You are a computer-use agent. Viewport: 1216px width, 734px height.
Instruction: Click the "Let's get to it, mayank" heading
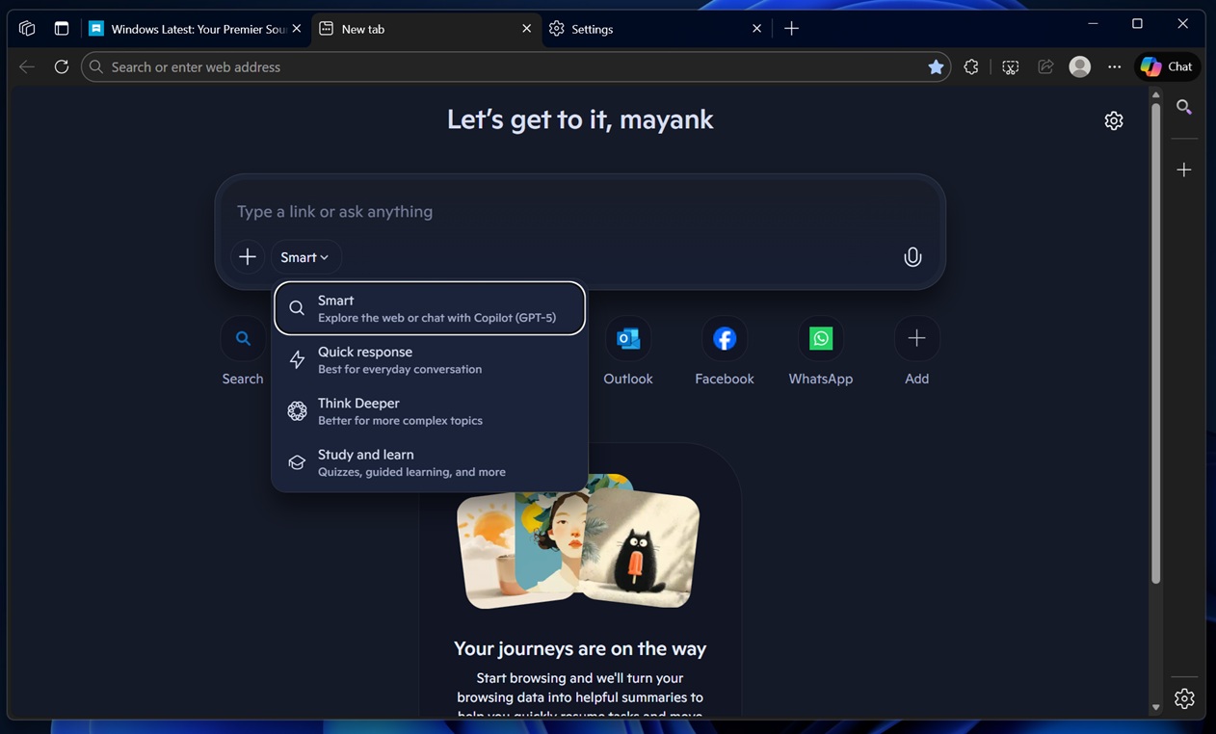580,119
